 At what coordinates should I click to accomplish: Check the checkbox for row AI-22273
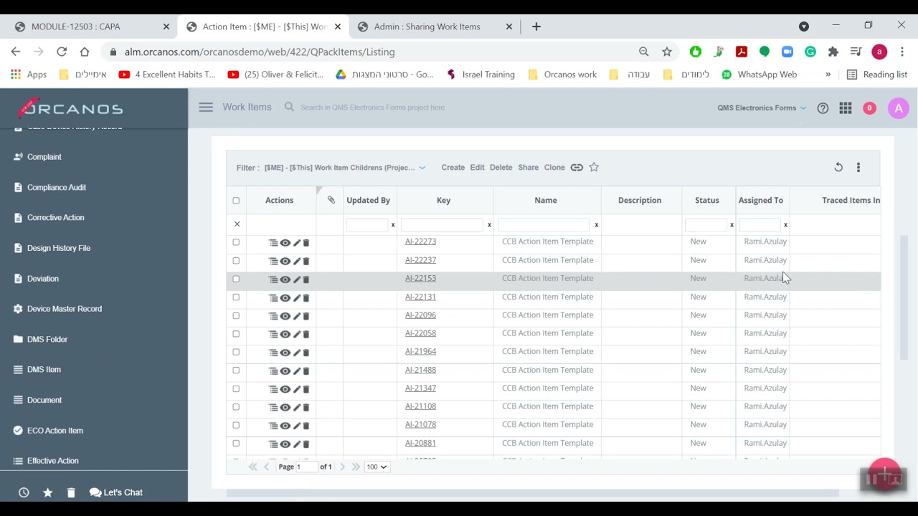pyautogui.click(x=236, y=242)
